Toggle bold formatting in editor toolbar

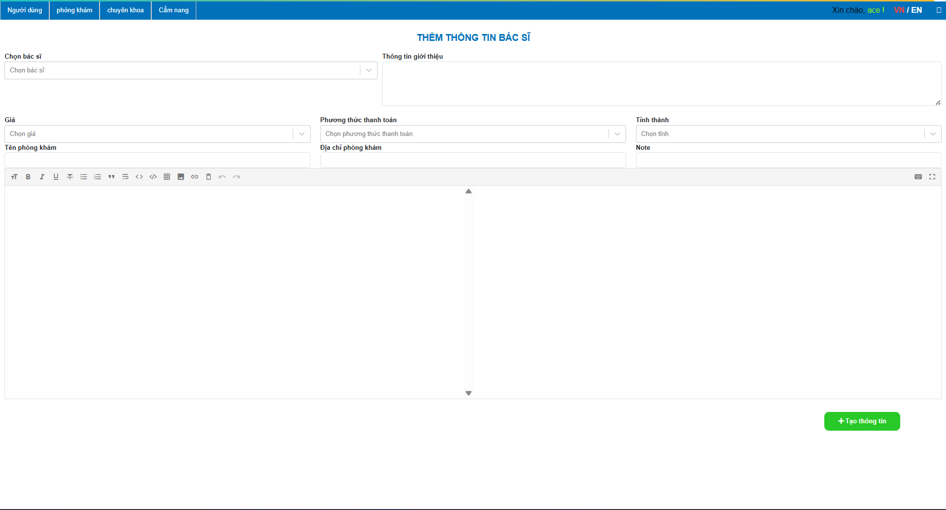(x=28, y=177)
